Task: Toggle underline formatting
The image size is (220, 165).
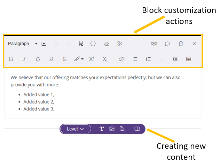Action: [51, 59]
